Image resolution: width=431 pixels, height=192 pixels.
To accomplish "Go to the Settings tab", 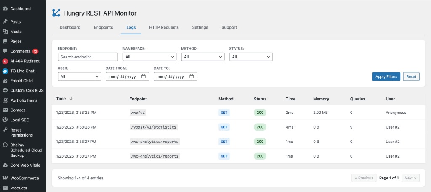I will 200,27.
